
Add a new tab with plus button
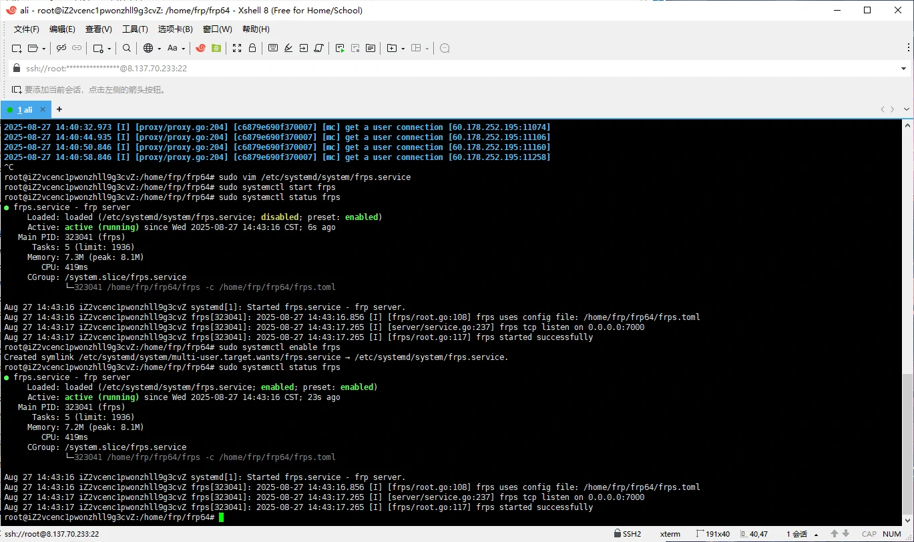(x=59, y=109)
